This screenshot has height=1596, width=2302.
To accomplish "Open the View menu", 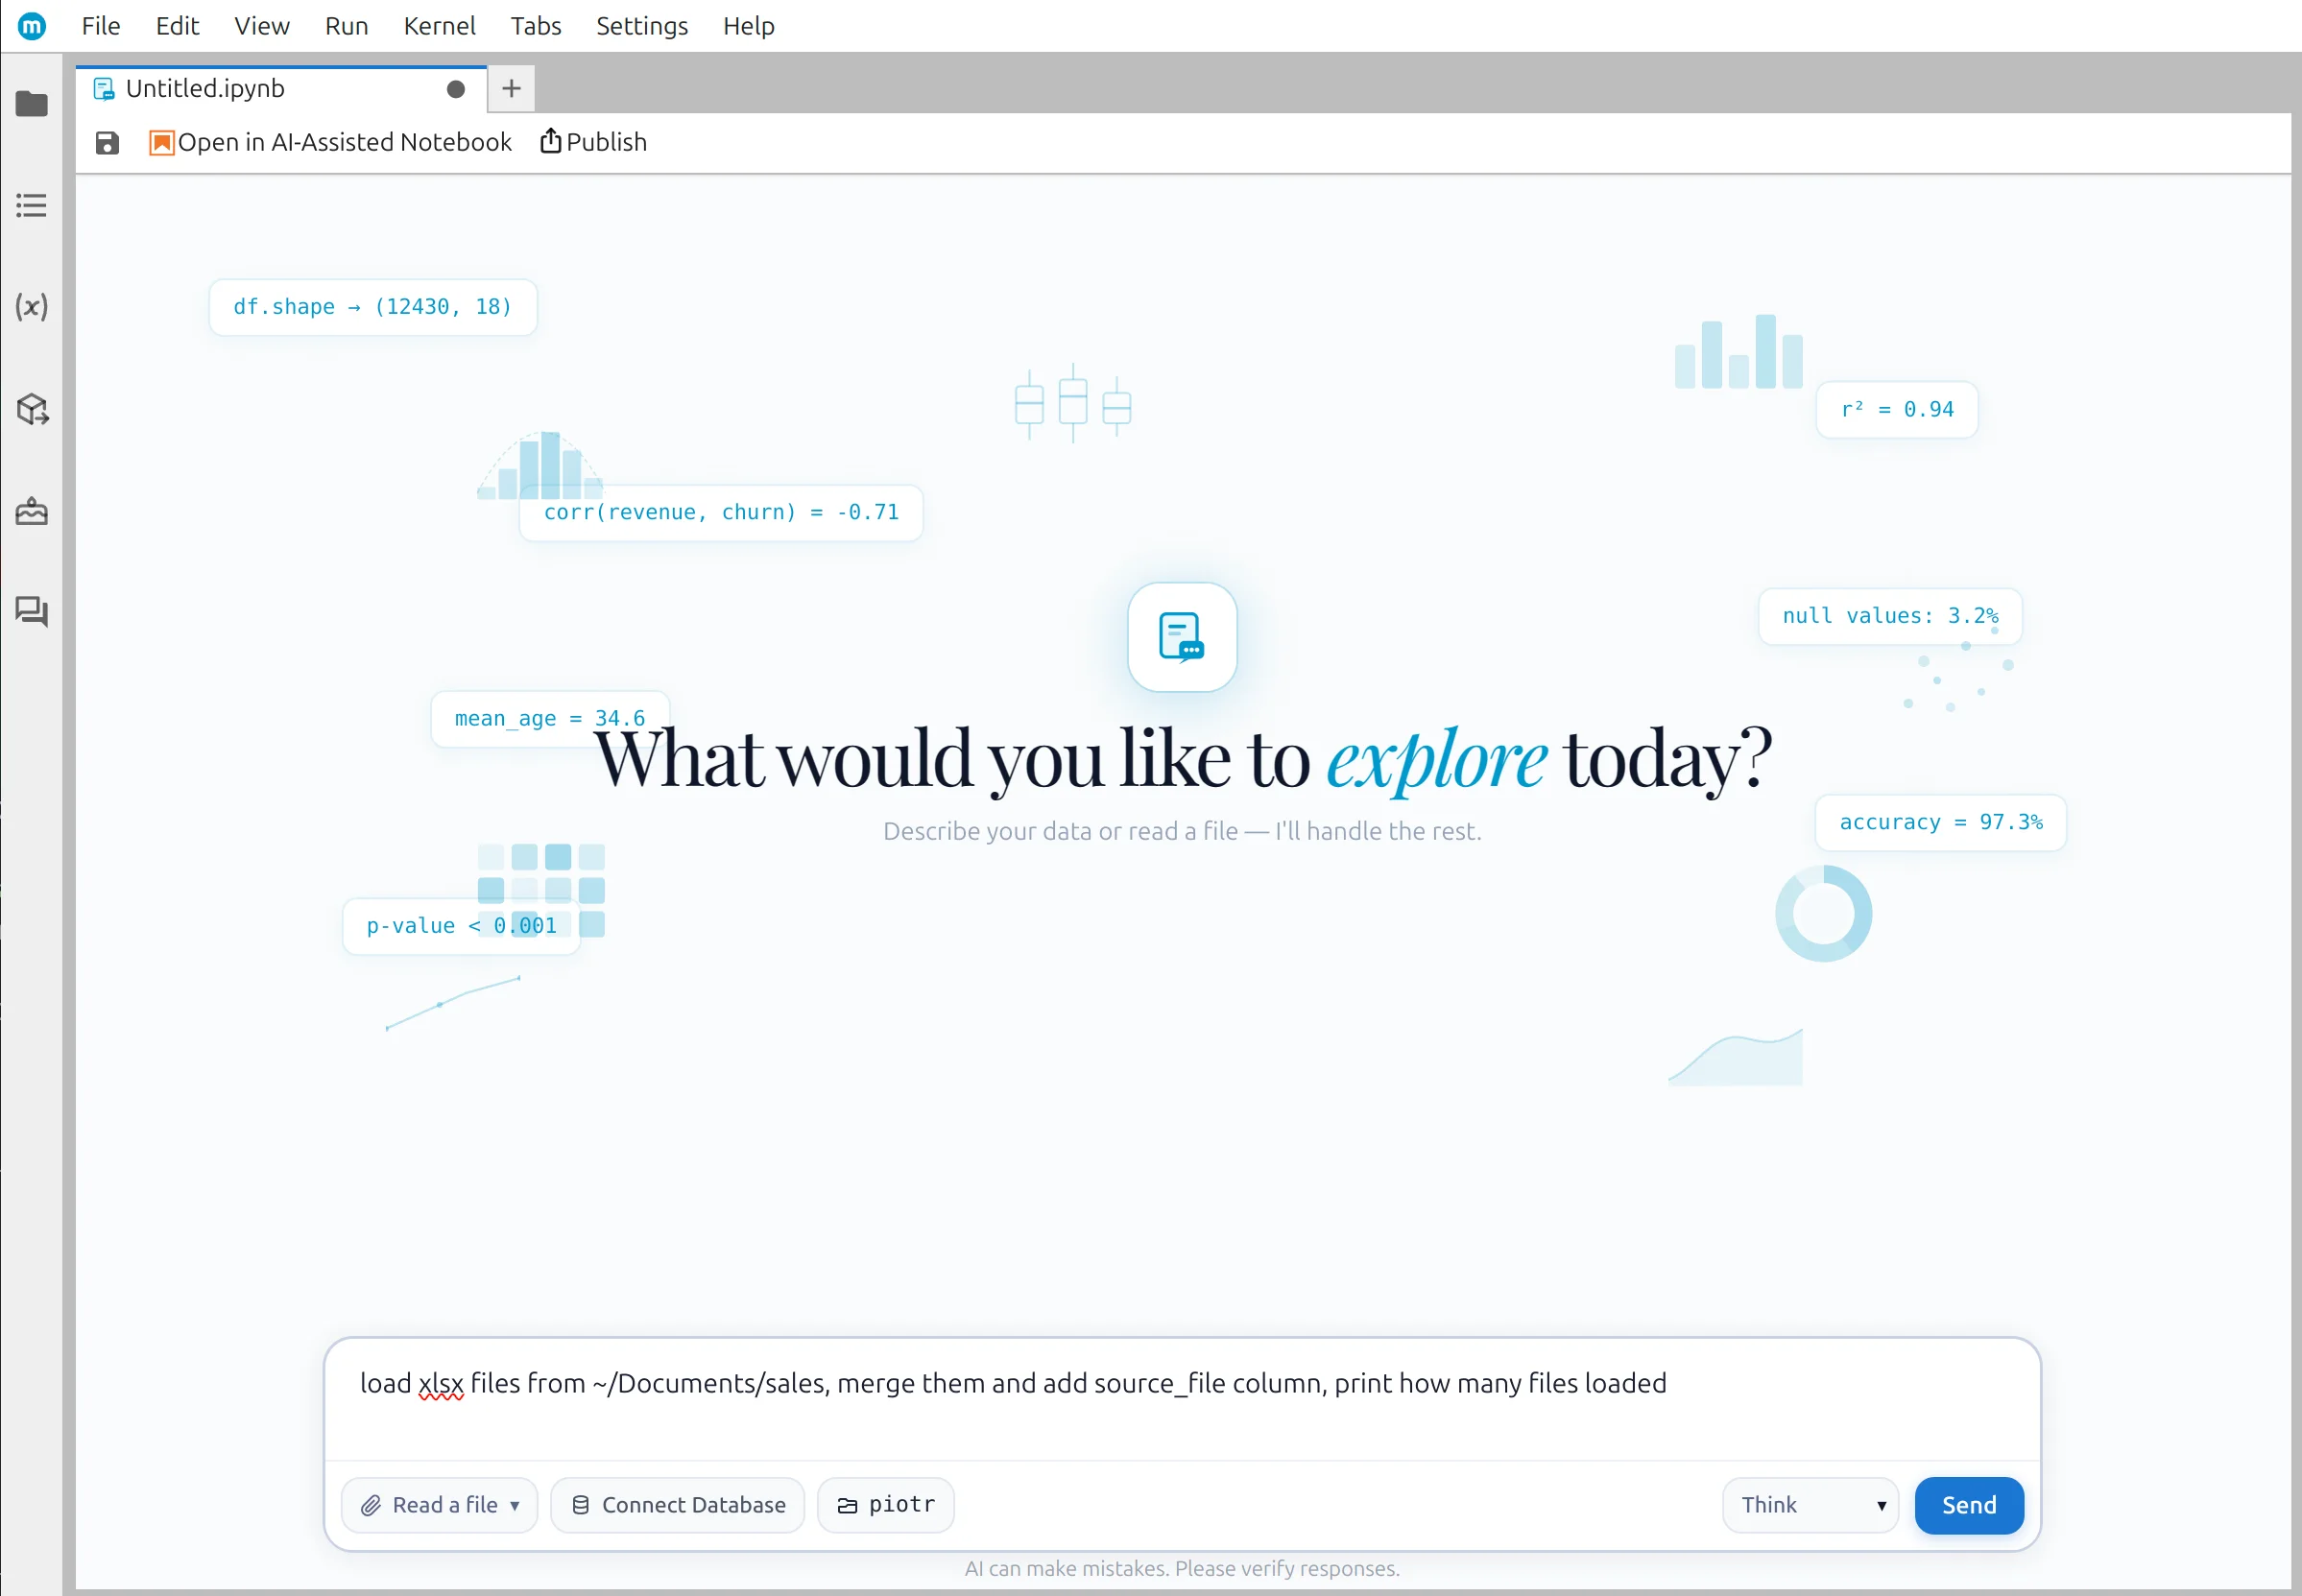I will pos(262,26).
